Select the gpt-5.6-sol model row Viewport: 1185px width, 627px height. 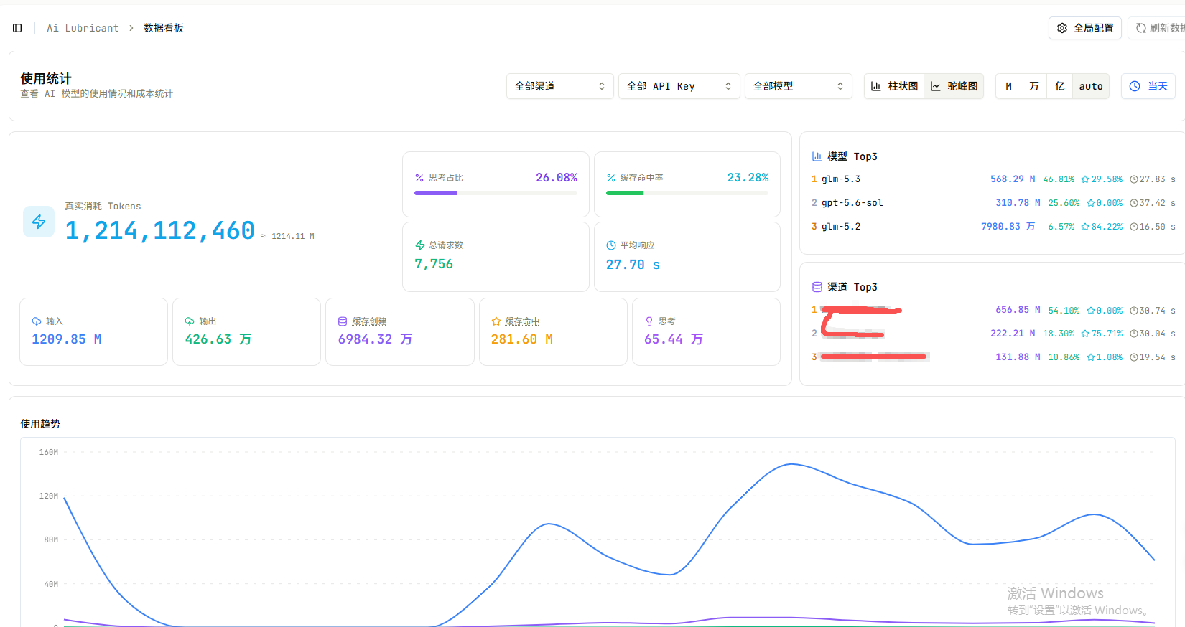[x=993, y=203]
